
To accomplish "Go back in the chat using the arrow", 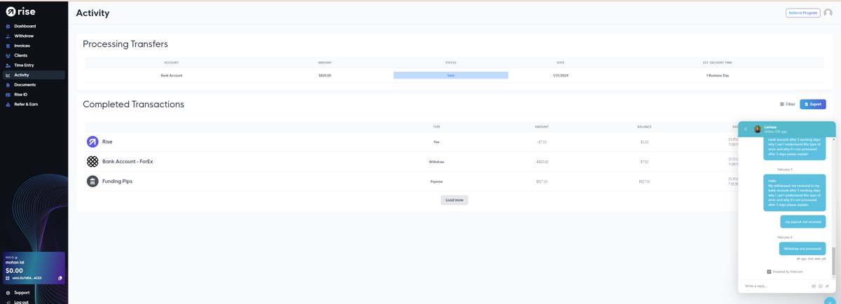I will click(x=746, y=130).
